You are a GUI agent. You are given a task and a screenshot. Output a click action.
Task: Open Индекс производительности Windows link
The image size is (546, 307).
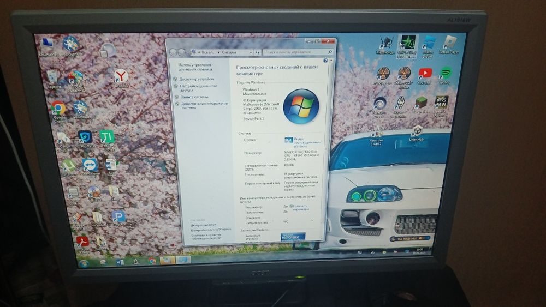click(x=307, y=142)
